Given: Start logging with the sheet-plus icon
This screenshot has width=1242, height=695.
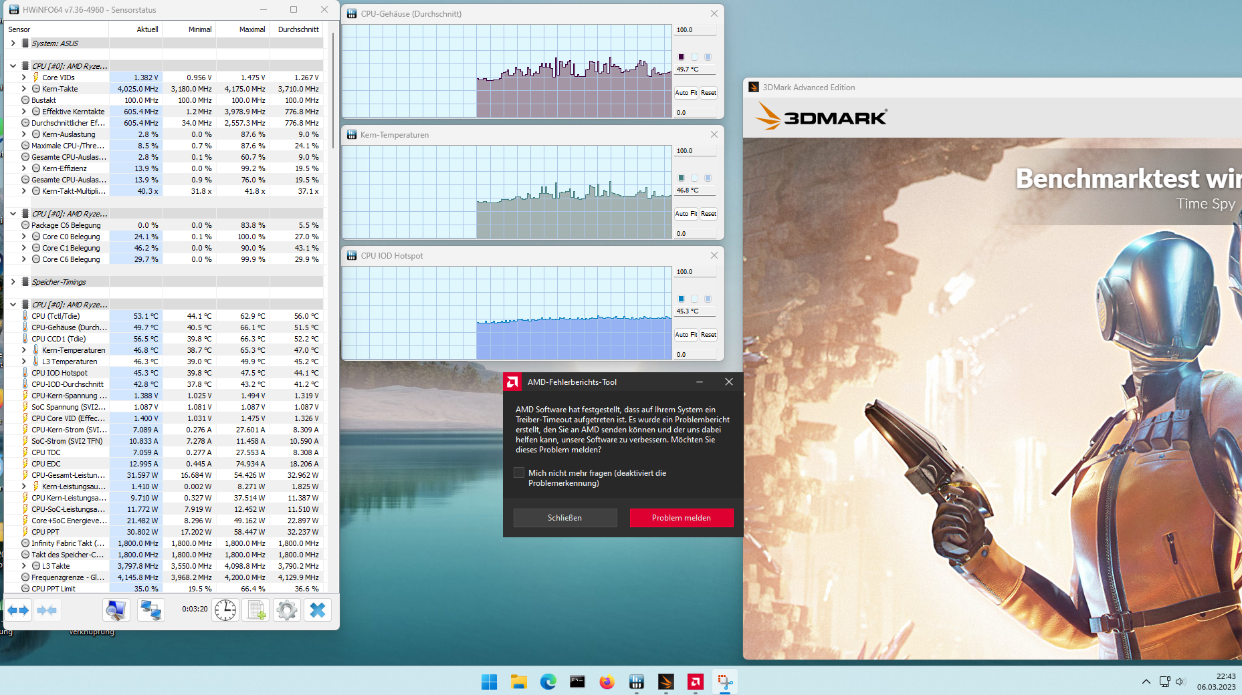Looking at the screenshot, I should click(256, 610).
